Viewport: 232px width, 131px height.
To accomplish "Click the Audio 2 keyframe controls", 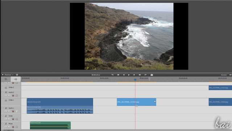I will tap(7, 95).
